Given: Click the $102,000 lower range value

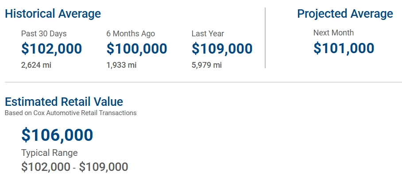Looking at the screenshot, I should [x=46, y=167].
